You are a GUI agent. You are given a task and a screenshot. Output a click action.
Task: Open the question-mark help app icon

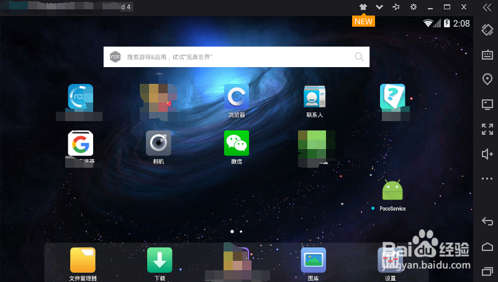point(392,96)
